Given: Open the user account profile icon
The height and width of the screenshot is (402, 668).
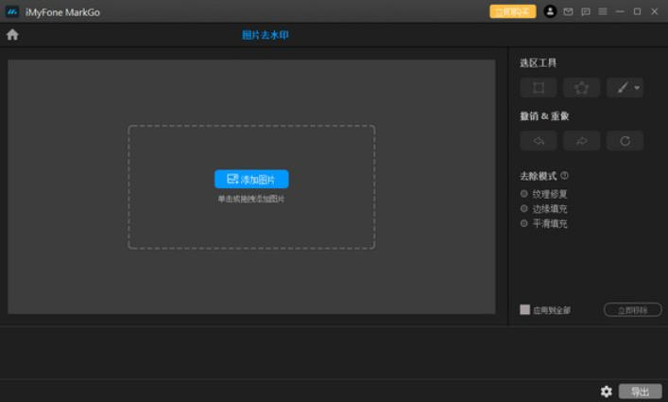Looking at the screenshot, I should tap(551, 11).
